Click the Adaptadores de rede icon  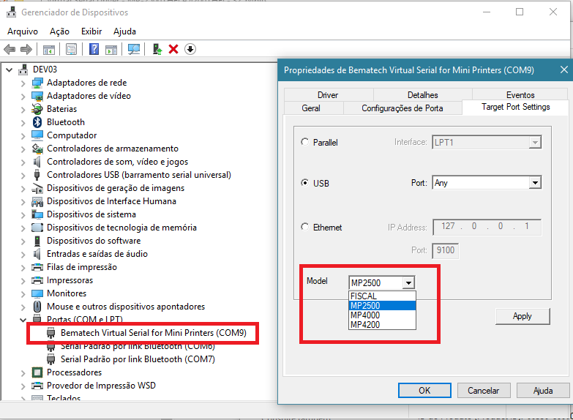37,83
